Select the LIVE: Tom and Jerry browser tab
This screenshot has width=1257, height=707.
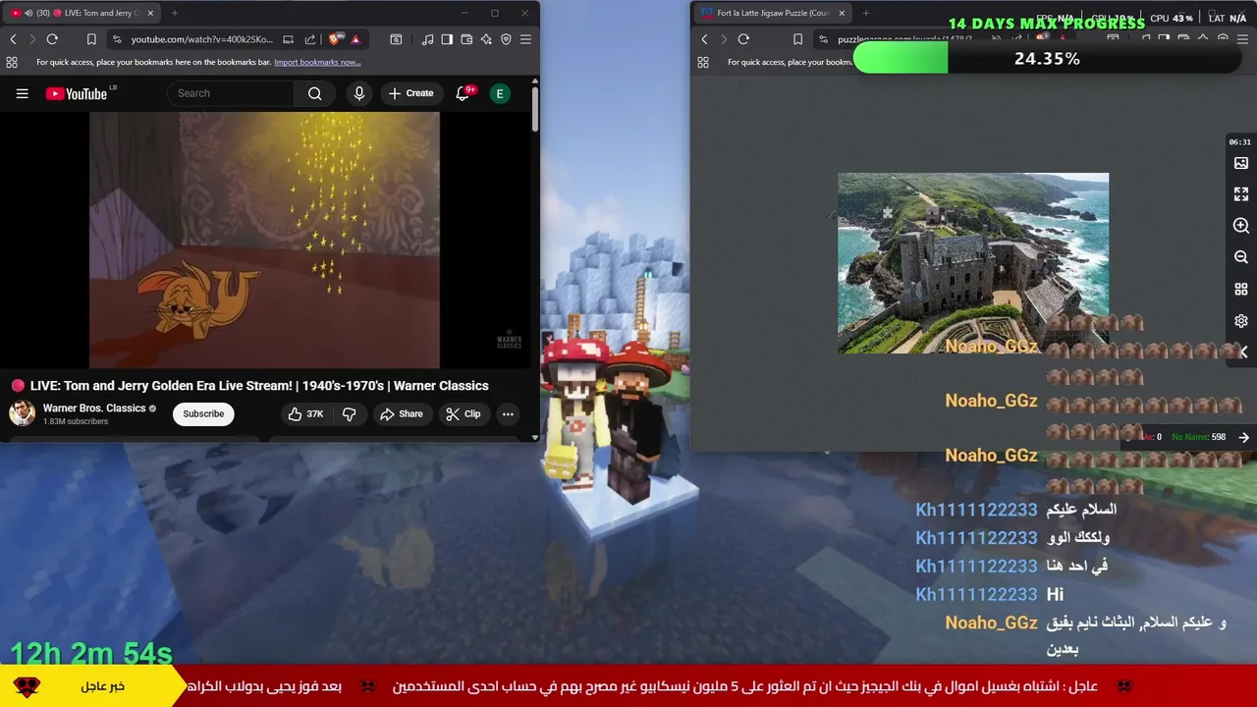[x=82, y=13]
